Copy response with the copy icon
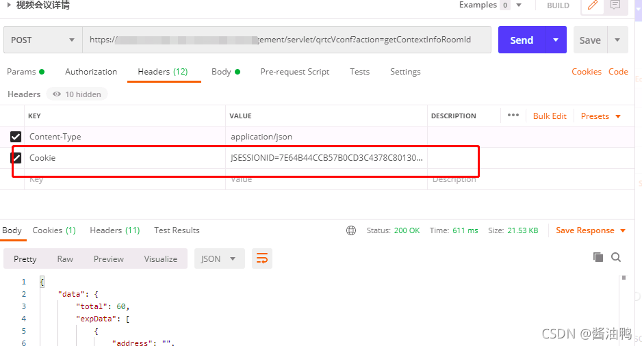 [x=598, y=257]
